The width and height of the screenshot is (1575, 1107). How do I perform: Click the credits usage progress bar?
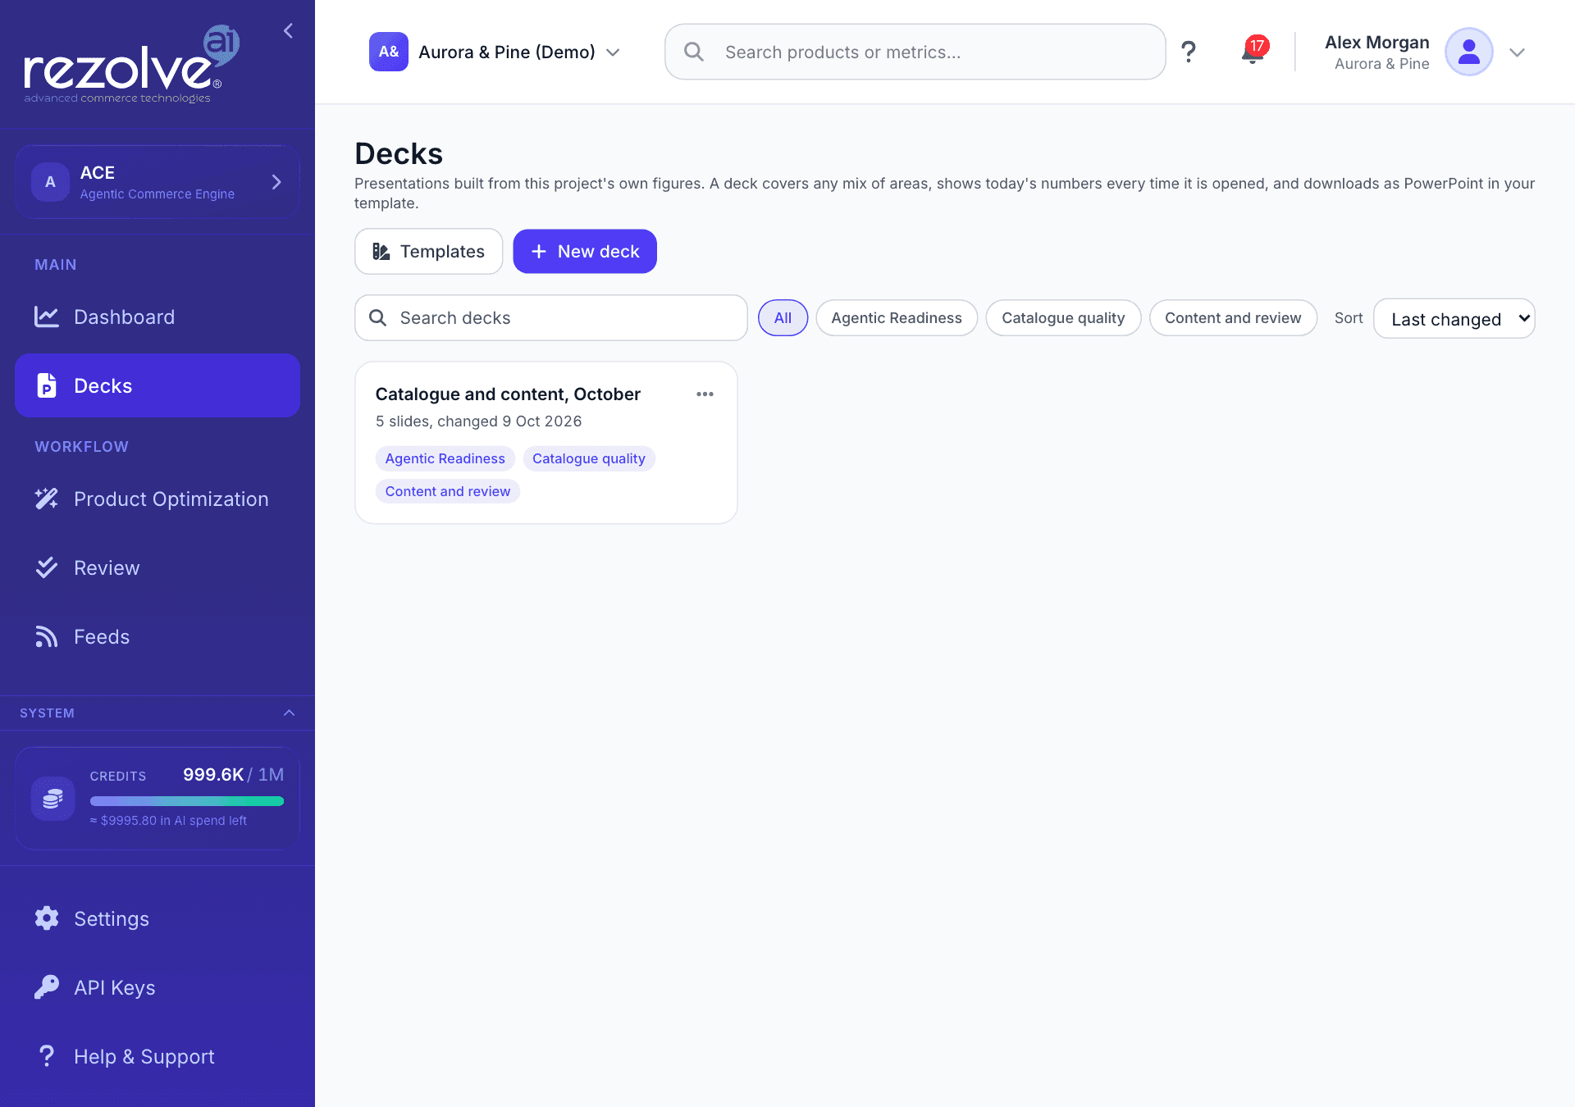point(187,801)
